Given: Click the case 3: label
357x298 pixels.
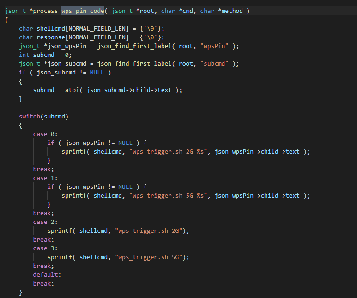Looking at the screenshot, I should pos(45,248).
